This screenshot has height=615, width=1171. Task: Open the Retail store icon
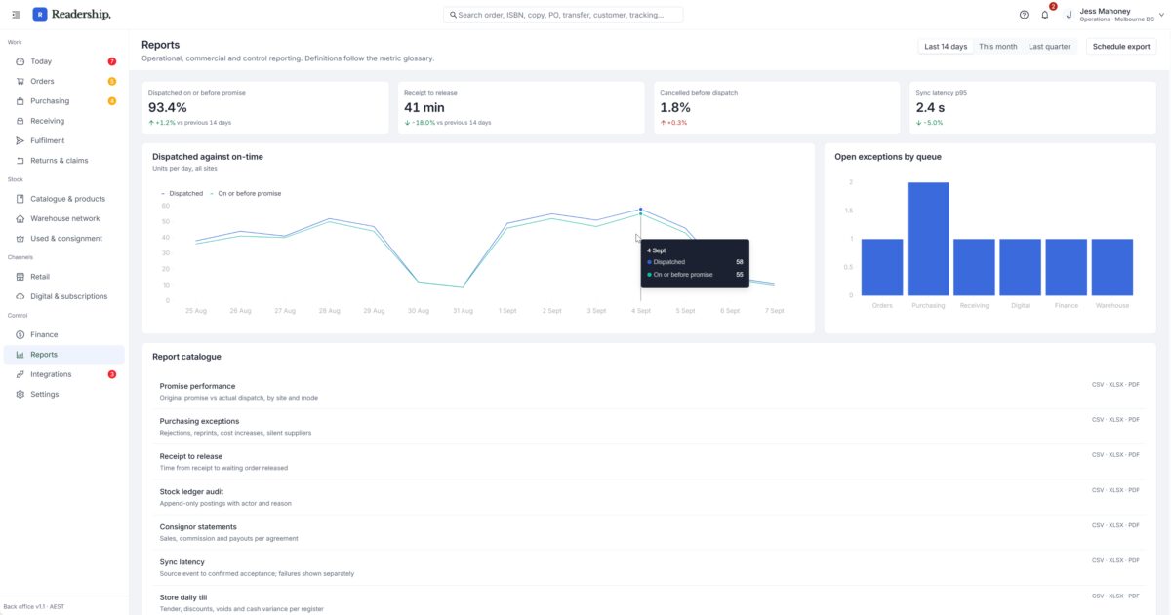point(20,277)
